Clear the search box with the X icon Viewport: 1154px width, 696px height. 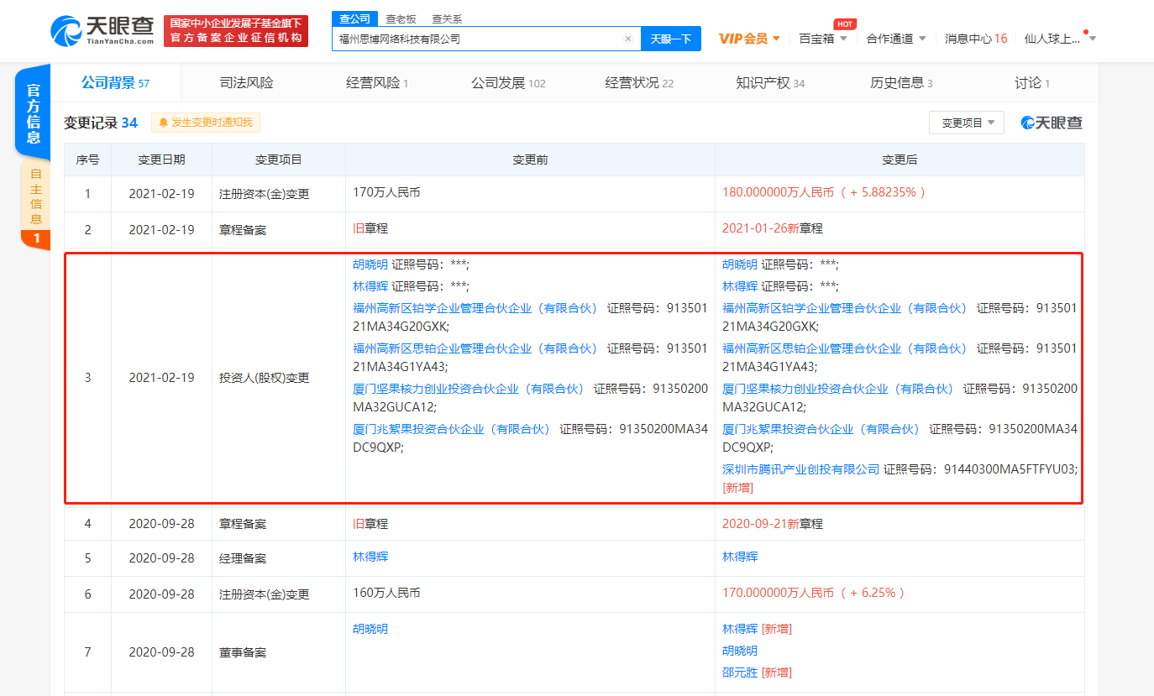click(x=627, y=39)
